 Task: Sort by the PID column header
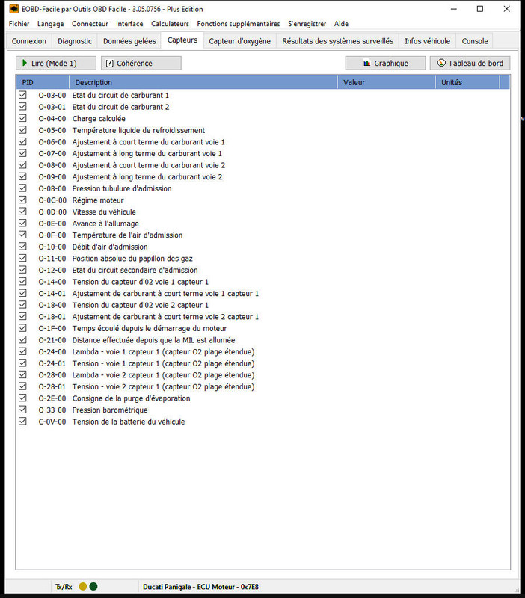coord(43,82)
